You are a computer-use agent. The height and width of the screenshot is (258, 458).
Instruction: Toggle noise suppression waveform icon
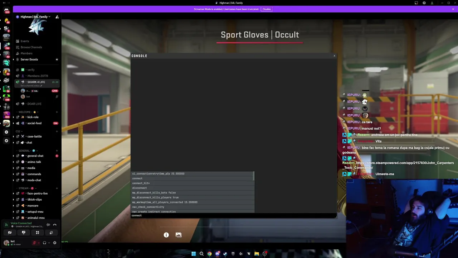(x=48, y=225)
